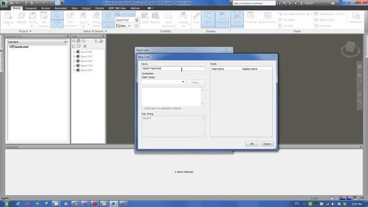Click the Sign In link
368x207 pixels.
(309, 3)
